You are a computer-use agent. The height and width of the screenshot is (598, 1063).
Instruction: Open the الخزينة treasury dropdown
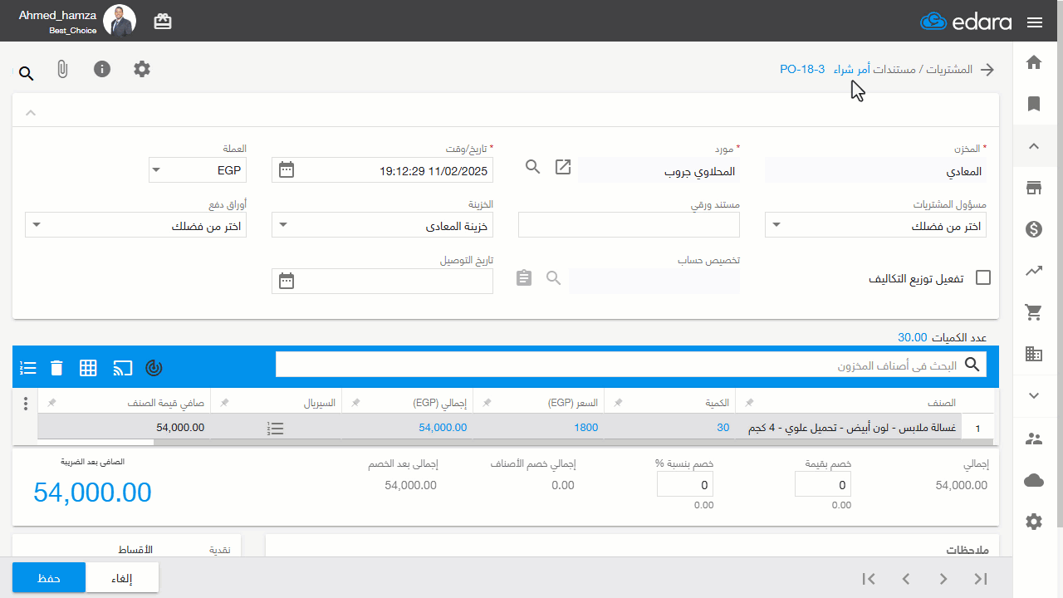click(x=382, y=225)
